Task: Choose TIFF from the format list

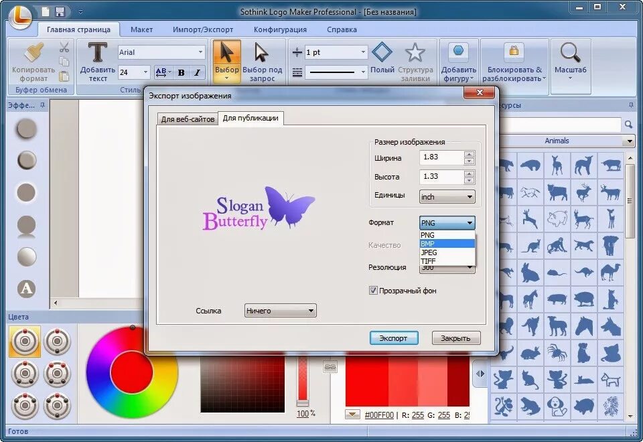Action: click(447, 261)
